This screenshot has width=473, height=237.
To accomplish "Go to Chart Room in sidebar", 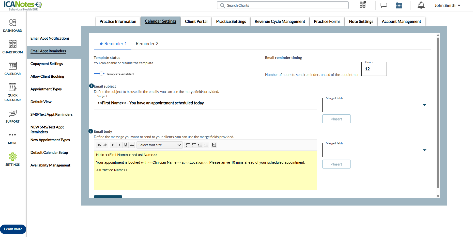I will (12, 47).
